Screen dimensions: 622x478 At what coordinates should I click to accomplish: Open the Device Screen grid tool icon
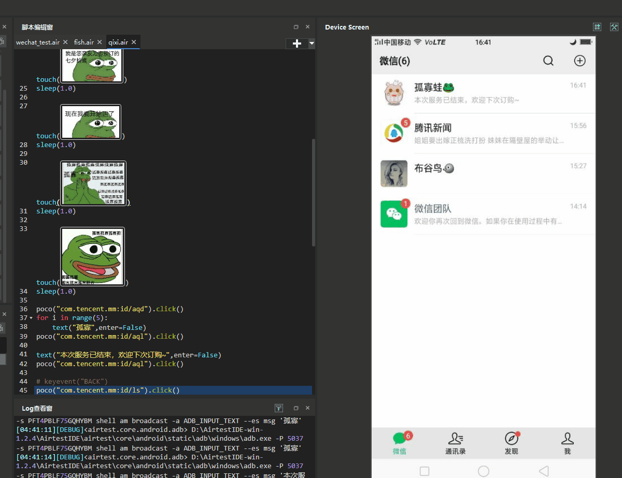[x=597, y=27]
